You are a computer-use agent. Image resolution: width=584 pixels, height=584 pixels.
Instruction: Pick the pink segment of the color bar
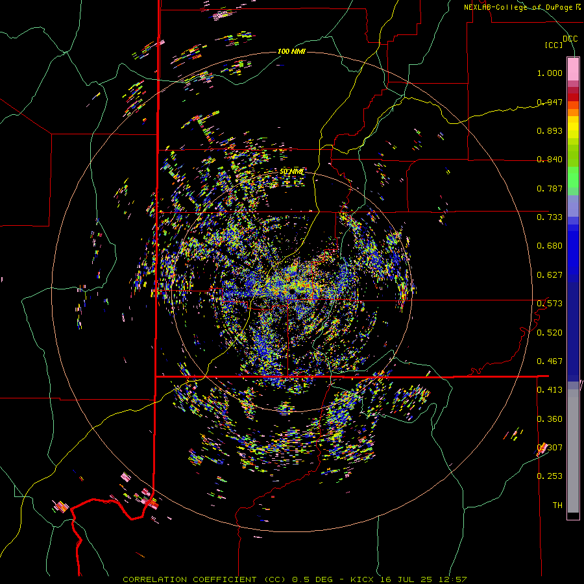click(x=573, y=69)
